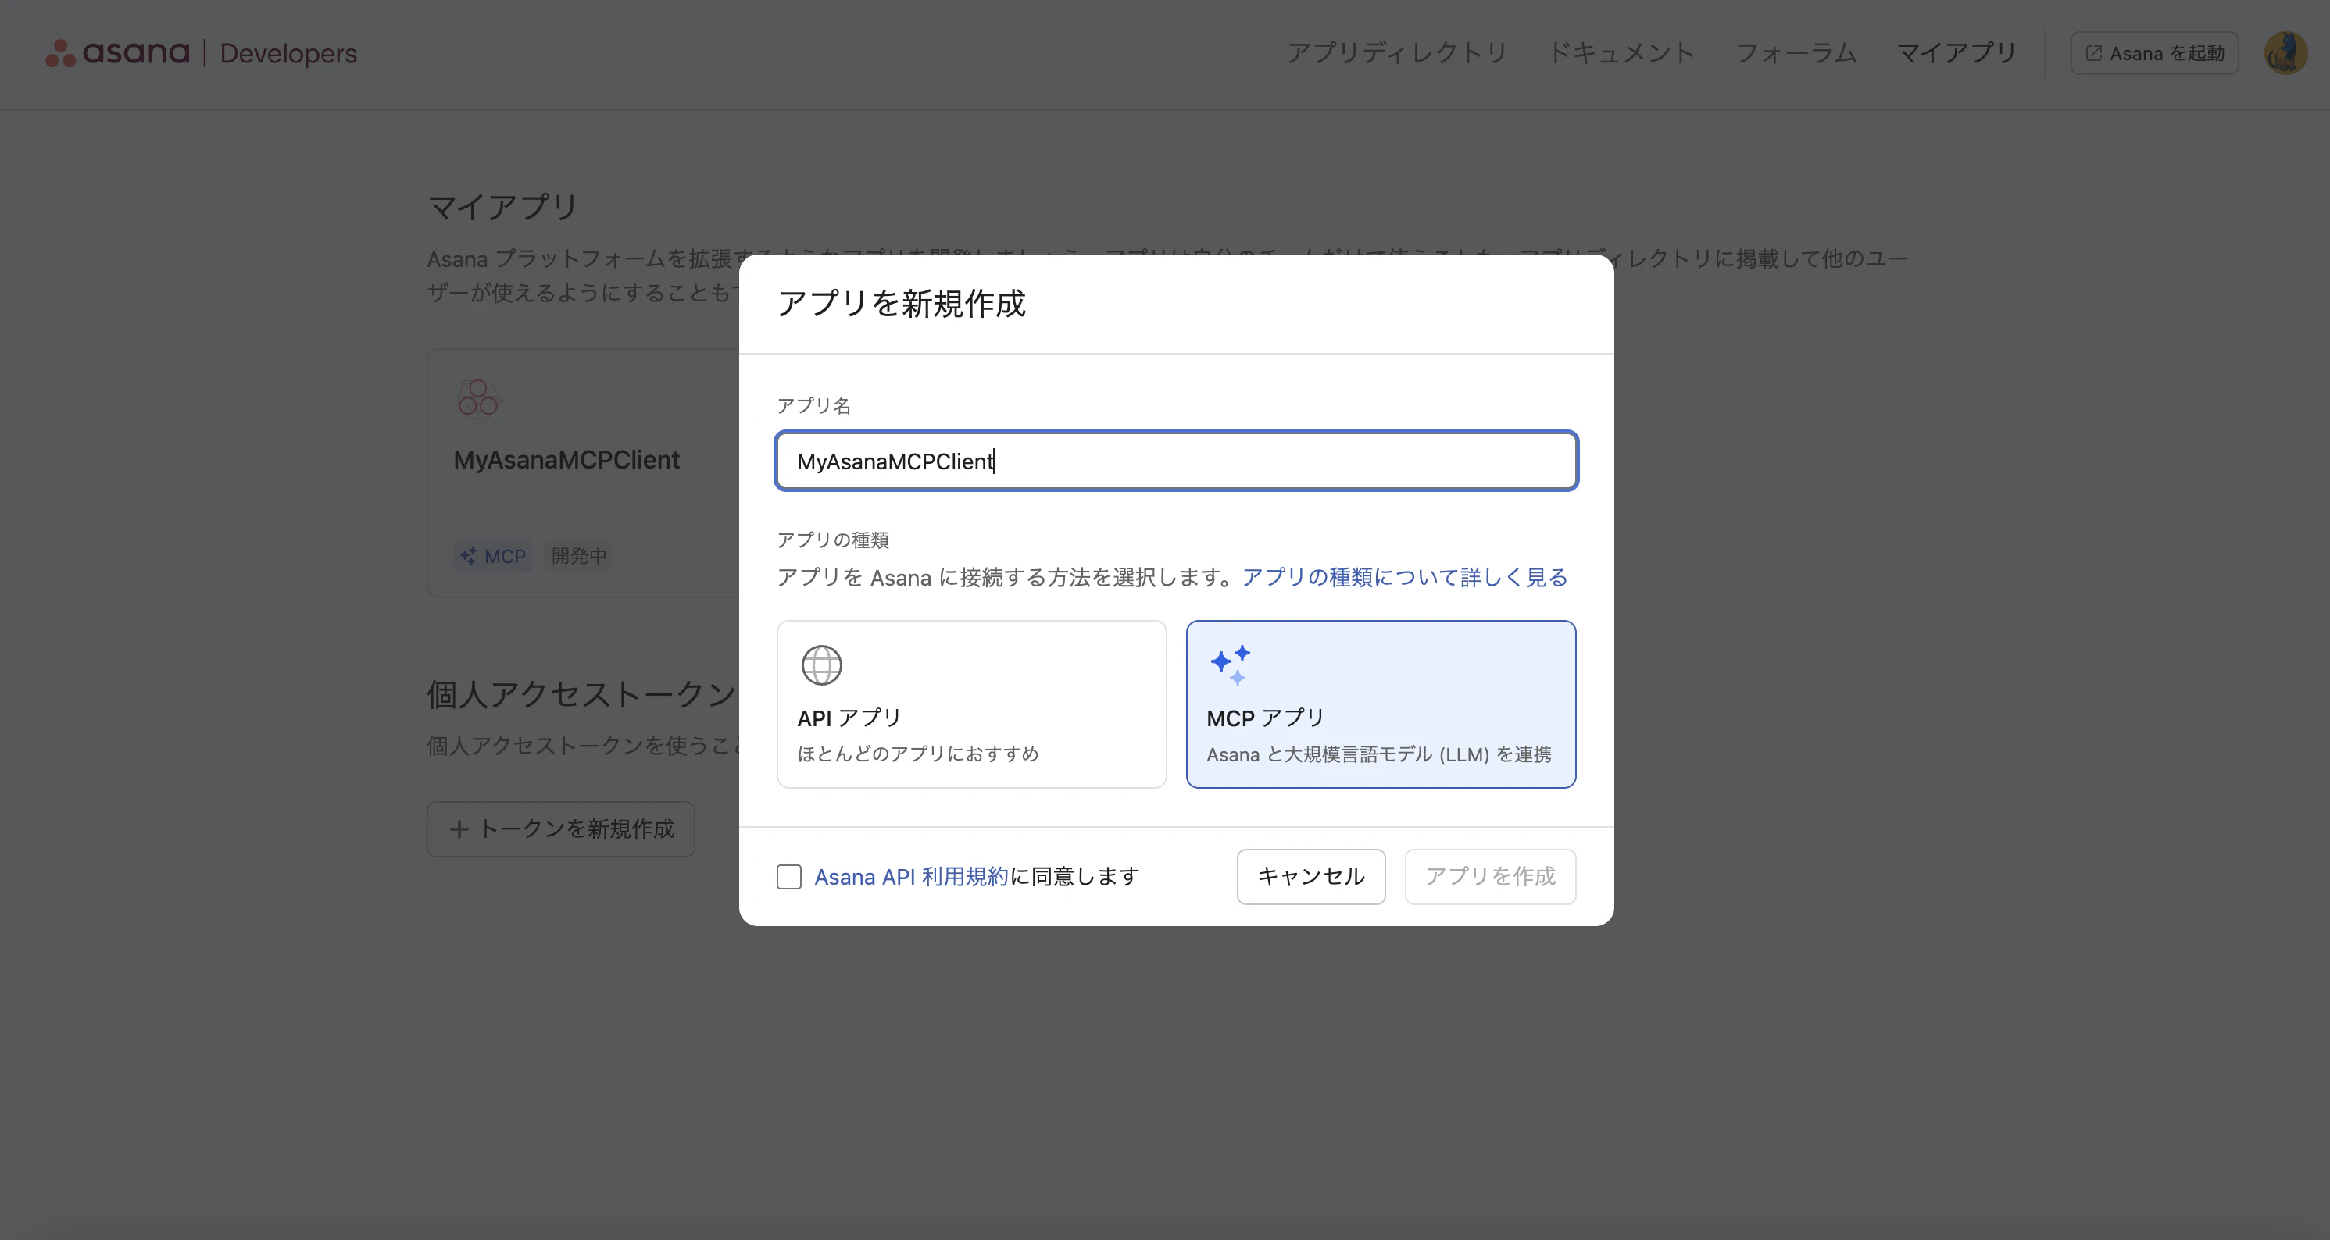Screen dimensions: 2330x1240
Task: Check the Asana API 利用規約 agreement checkbox
Action: coord(788,877)
